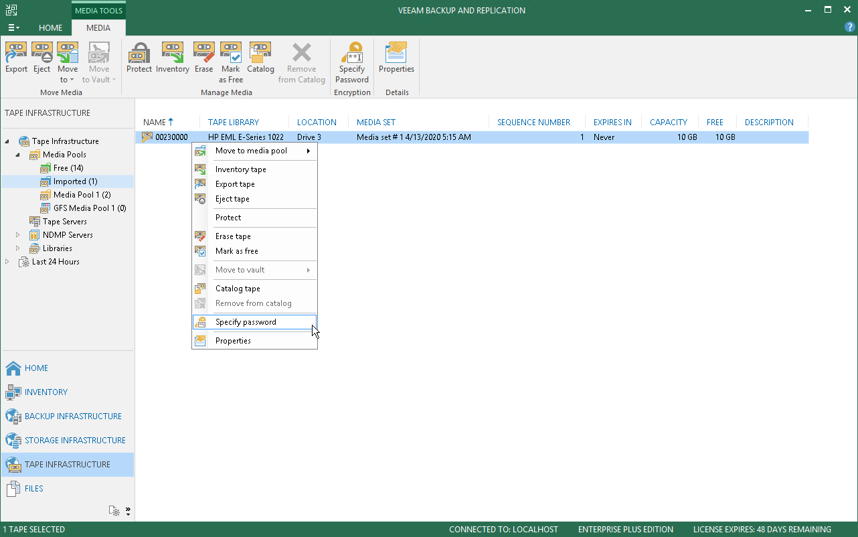The height and width of the screenshot is (537, 858).
Task: Open navigation pane options gear icon
Action: click(115, 512)
